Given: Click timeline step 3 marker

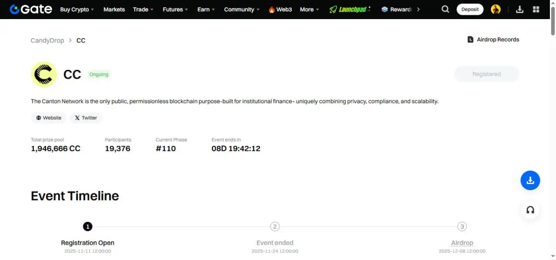Looking at the screenshot, I should pyautogui.click(x=462, y=227).
